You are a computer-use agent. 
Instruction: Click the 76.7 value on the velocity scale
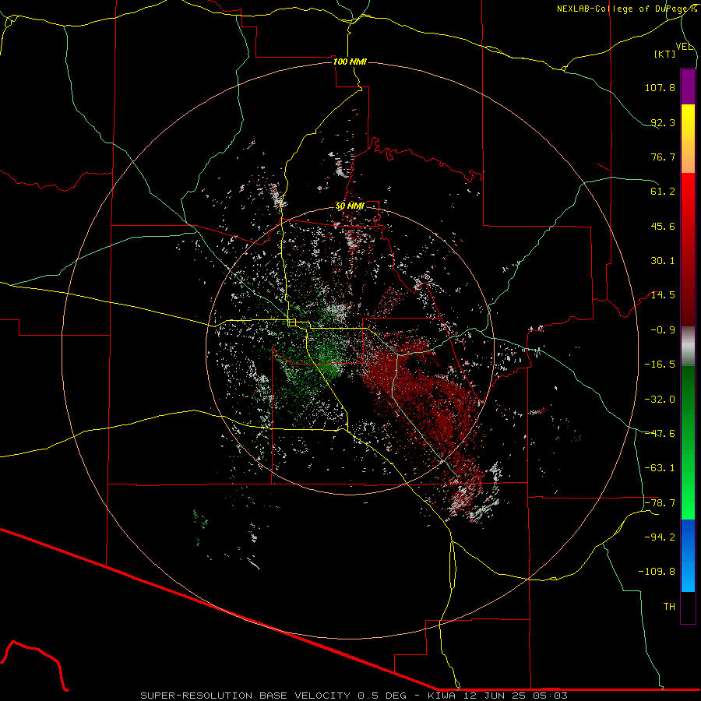(663, 157)
